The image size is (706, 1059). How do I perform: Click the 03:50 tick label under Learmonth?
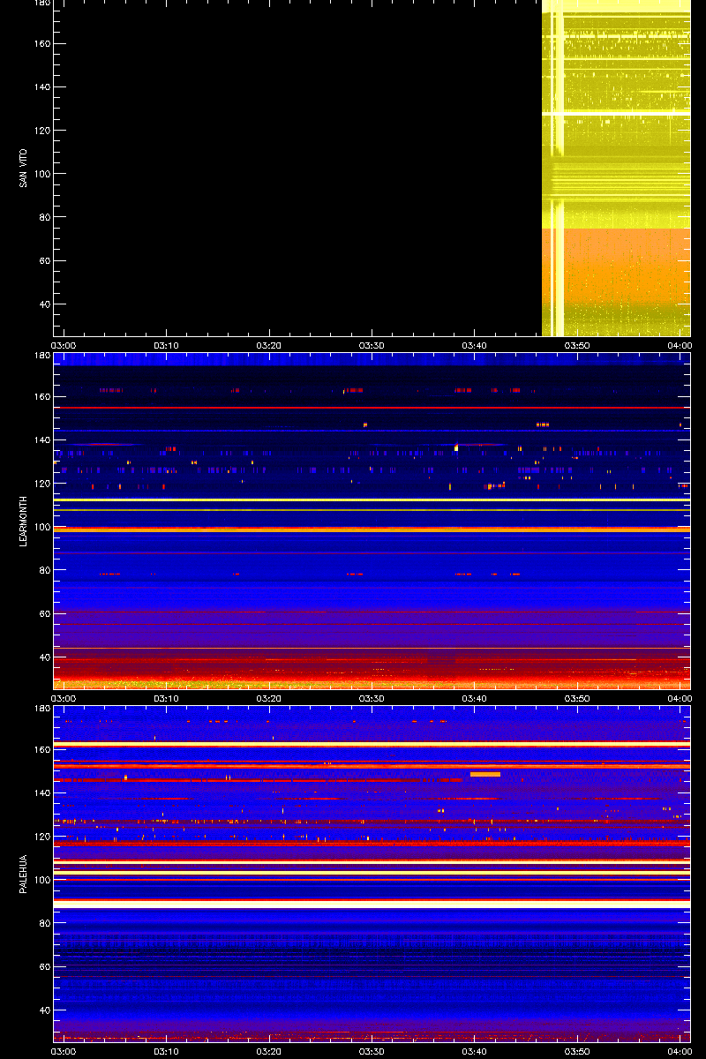click(577, 698)
